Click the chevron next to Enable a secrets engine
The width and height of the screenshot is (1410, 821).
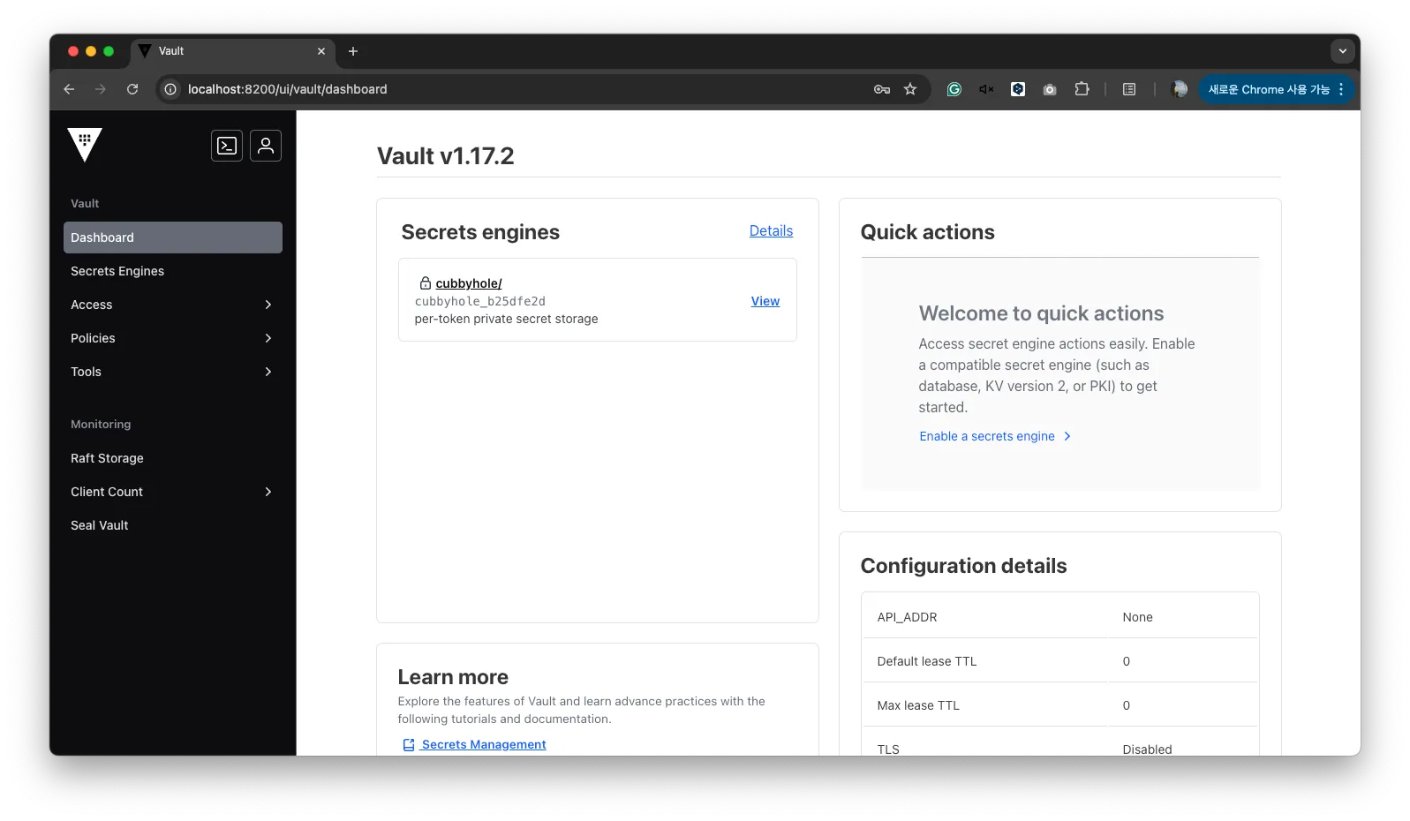tap(1067, 436)
